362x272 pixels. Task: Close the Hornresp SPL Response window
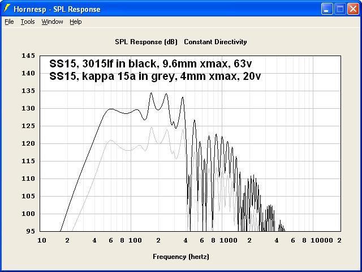click(x=353, y=9)
